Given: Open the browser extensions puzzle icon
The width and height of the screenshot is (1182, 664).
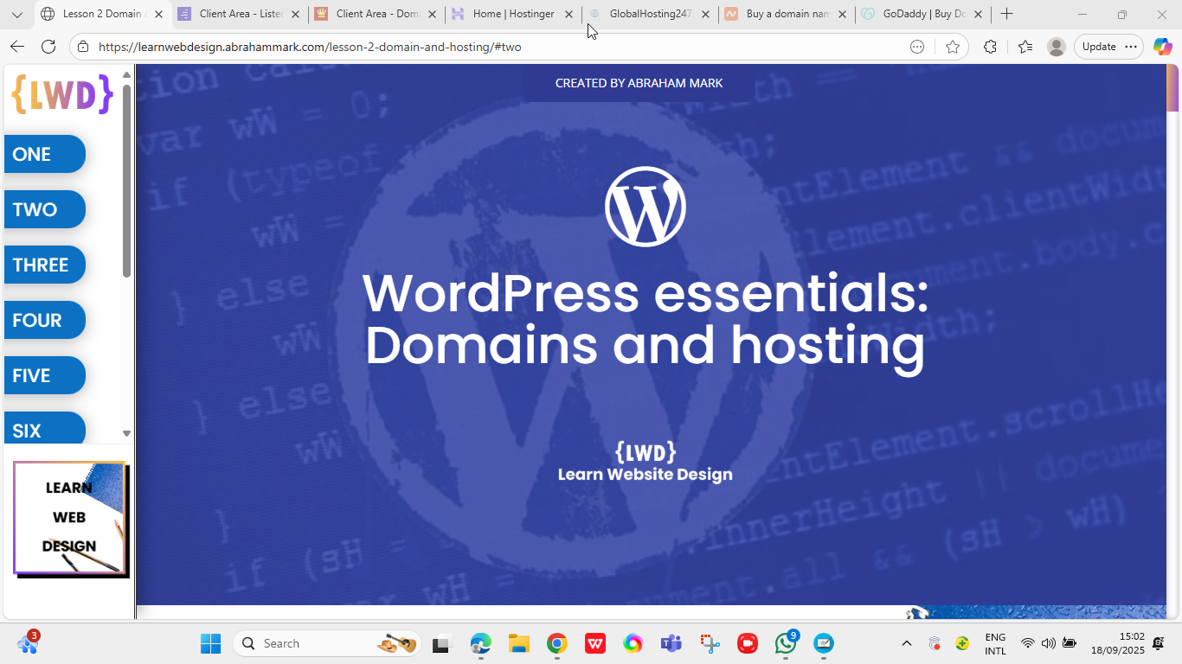Looking at the screenshot, I should pos(991,47).
